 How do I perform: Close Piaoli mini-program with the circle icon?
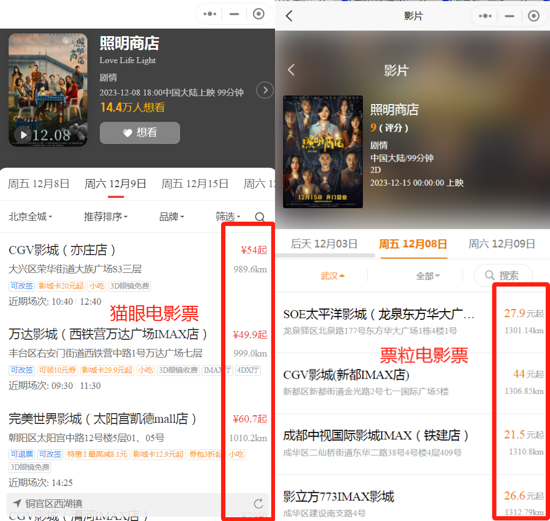(533, 16)
